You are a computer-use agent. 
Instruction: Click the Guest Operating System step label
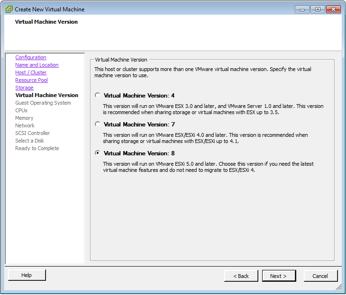coord(43,103)
